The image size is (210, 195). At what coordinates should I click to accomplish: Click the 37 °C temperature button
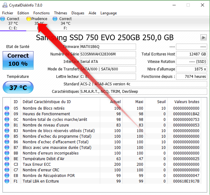tap(18, 88)
